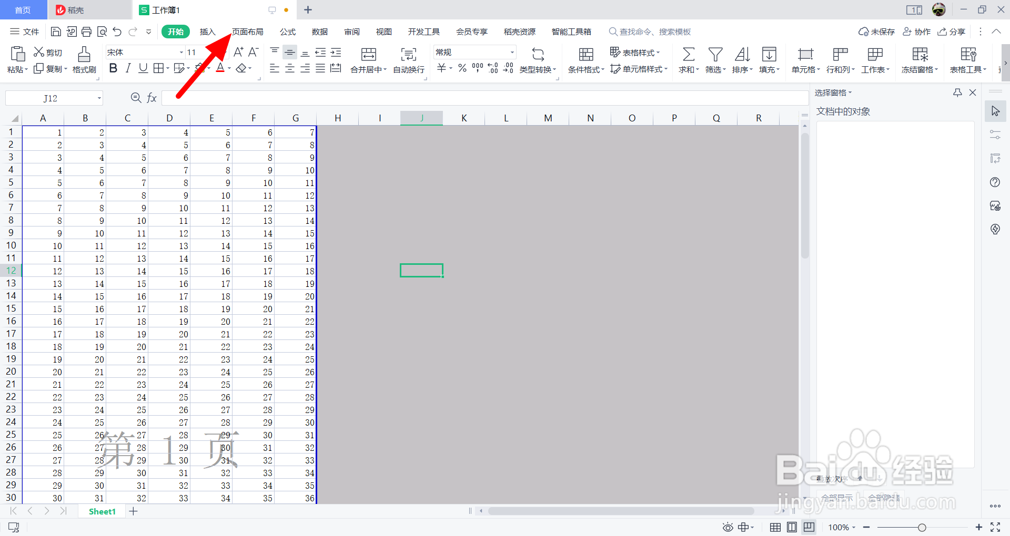The height and width of the screenshot is (536, 1010).
Task: Switch to page layout view in status bar
Action: pos(792,527)
